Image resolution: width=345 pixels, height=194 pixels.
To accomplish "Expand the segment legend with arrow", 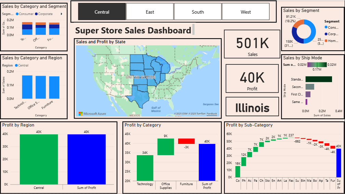I will (x=62, y=14).
